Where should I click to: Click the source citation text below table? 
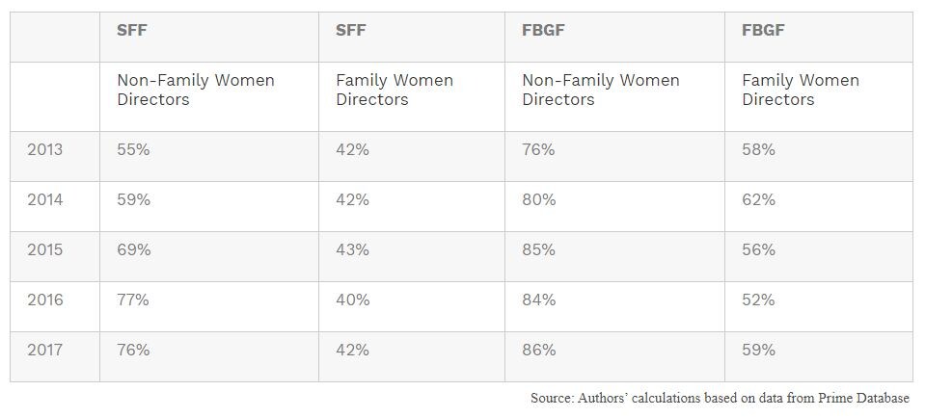coord(720,398)
